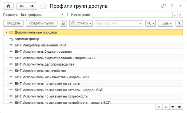Click the icon beside БИТ.Инициатор изменения НСИ
Viewport: 187px width, 113px height.
point(11,45)
